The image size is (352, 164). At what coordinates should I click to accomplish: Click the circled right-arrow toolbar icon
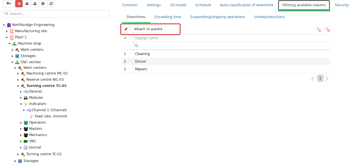coord(43,4)
